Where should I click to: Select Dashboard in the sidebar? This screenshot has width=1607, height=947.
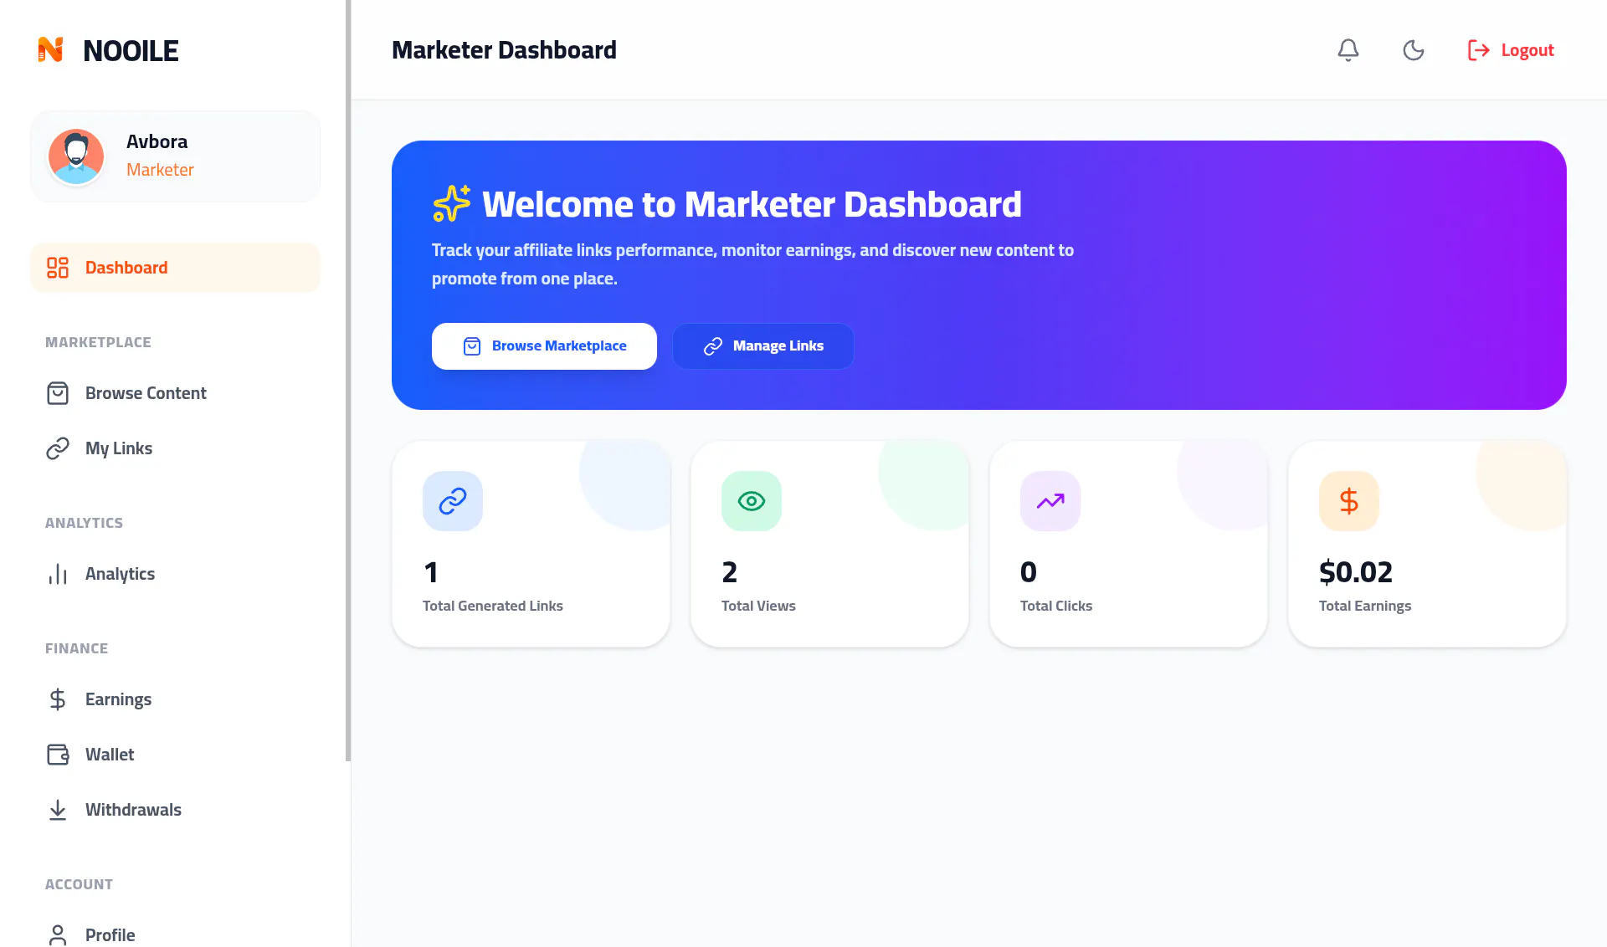coord(175,268)
